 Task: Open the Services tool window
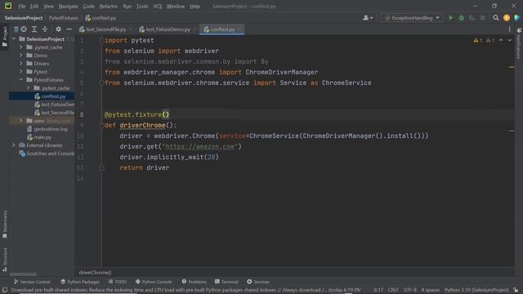[x=258, y=282]
